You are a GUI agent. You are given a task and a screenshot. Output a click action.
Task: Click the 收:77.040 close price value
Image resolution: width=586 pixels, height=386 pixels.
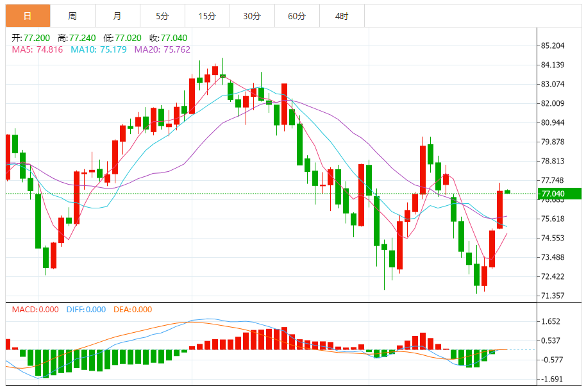[168, 38]
